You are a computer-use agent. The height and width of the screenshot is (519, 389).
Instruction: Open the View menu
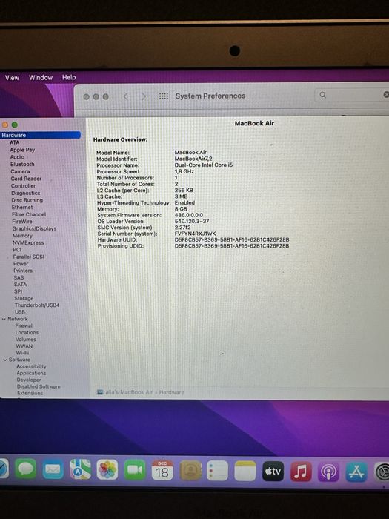[12, 78]
